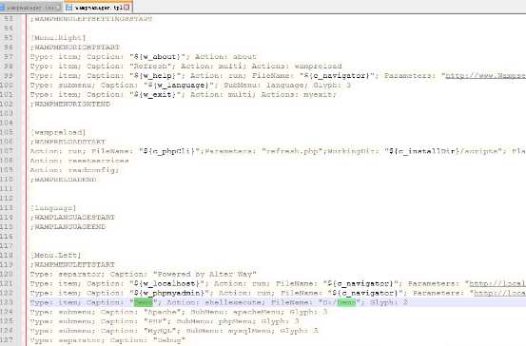Click "wampreload" actions value on line 98
The image size is (526, 346).
coord(319,66)
